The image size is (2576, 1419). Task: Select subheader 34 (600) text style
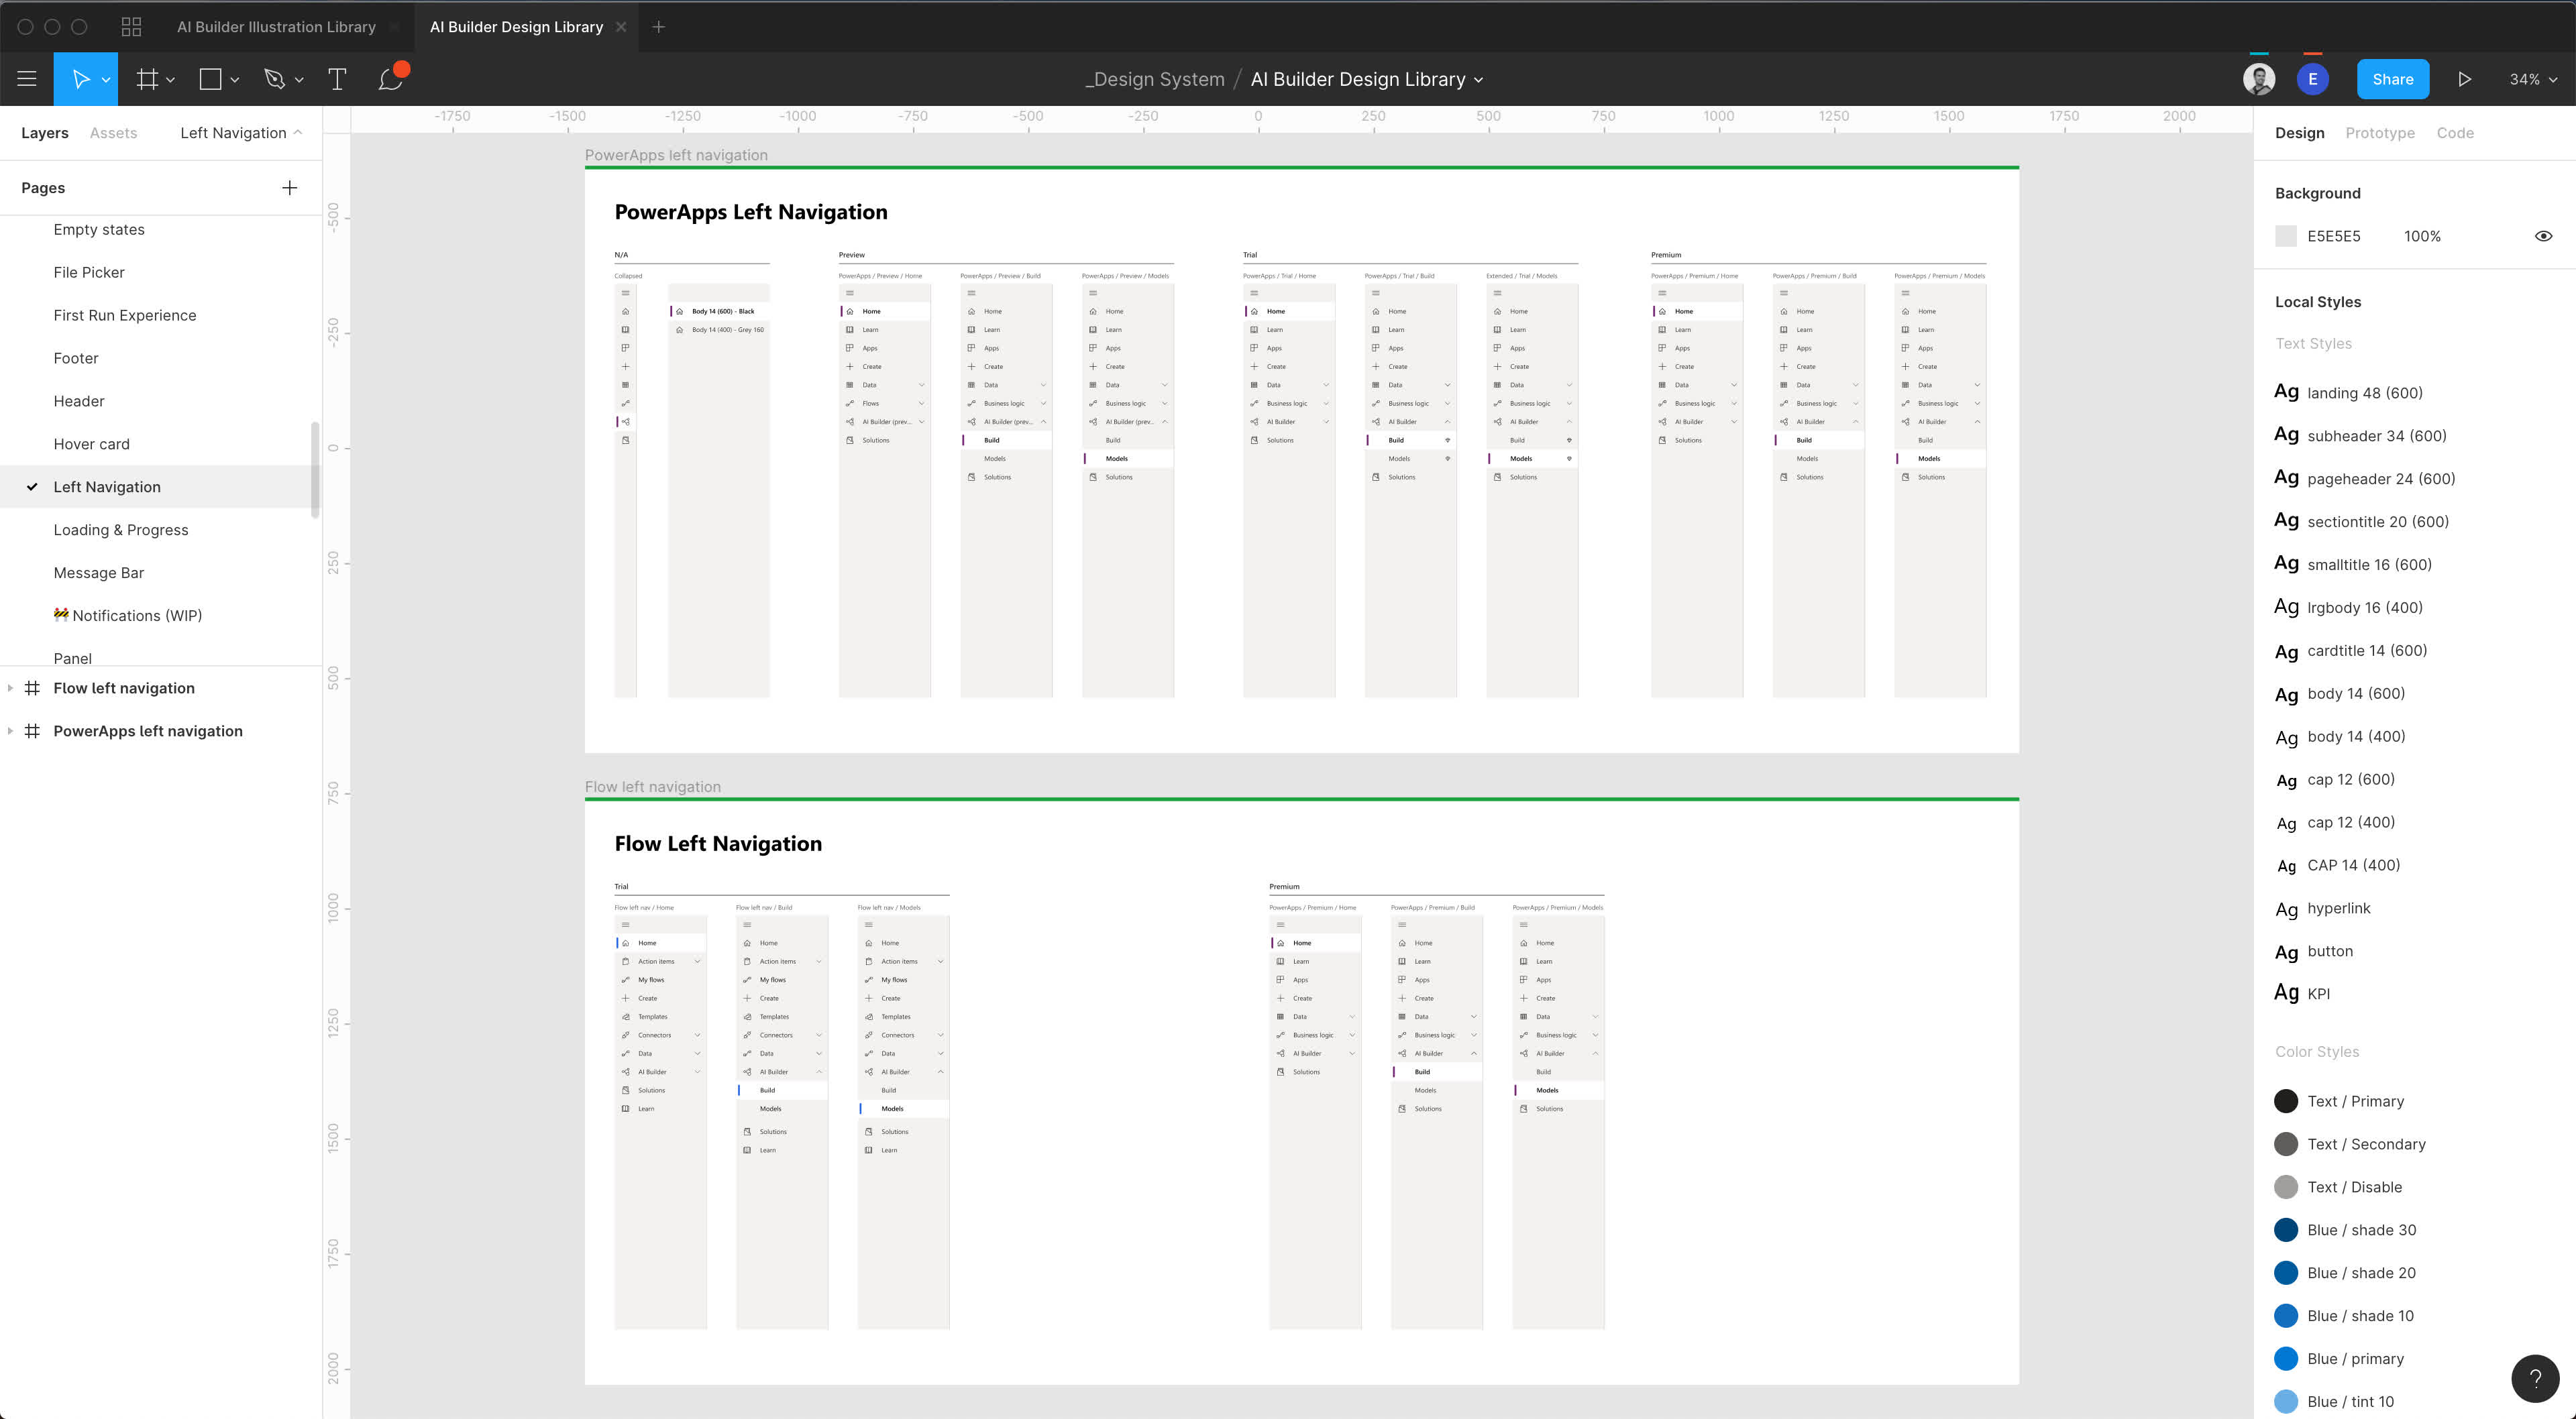click(x=2361, y=436)
